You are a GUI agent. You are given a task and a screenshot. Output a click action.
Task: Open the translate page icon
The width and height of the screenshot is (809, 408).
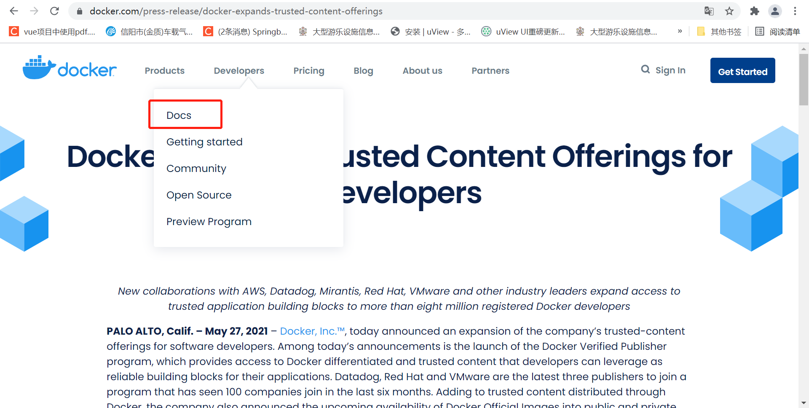click(709, 11)
